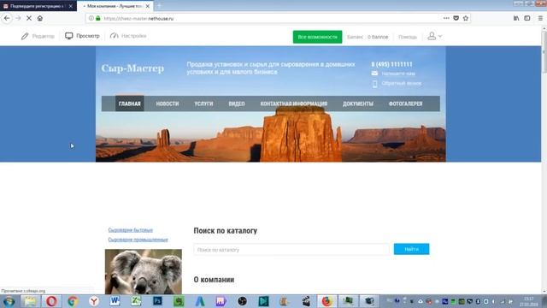The width and height of the screenshot is (547, 308).
Task: Open the ВИДЕО menu item
Action: pos(237,104)
